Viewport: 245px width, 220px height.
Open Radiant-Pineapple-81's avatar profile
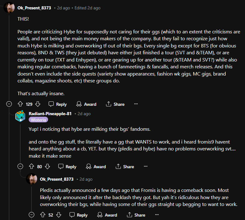click(x=21, y=116)
